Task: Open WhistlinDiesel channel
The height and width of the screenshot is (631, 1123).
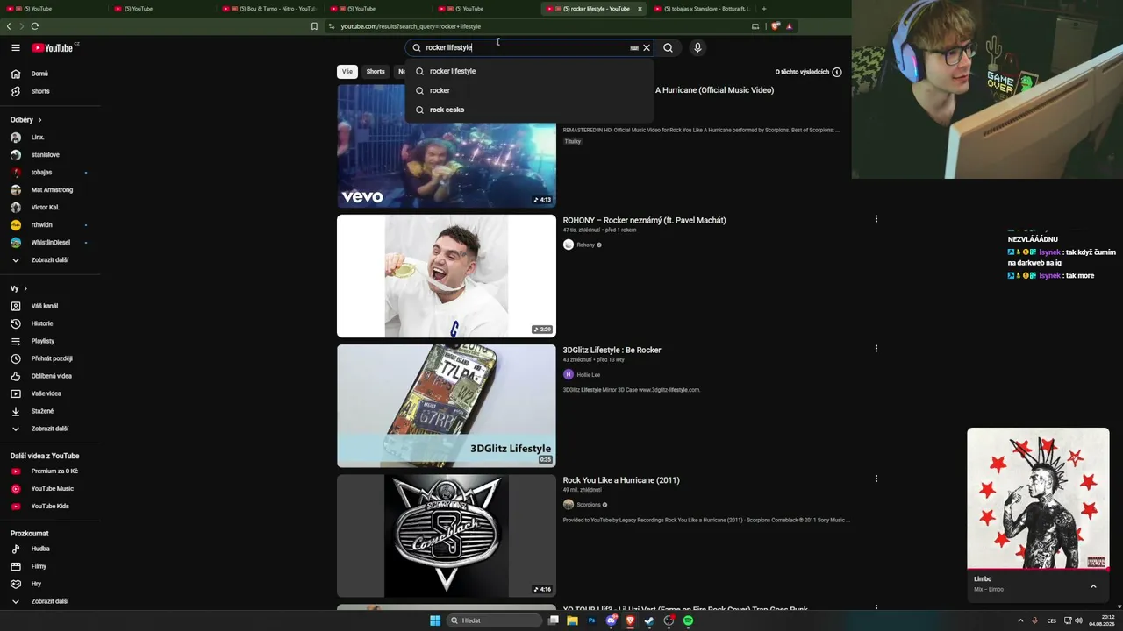Action: tap(50, 243)
